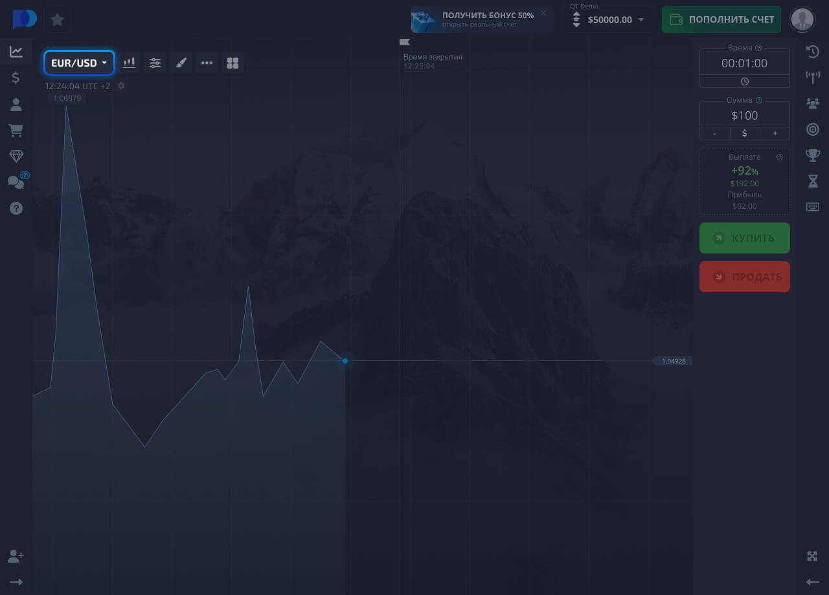Open the chat messages icon
Viewport: 829px width, 595px height.
[16, 182]
